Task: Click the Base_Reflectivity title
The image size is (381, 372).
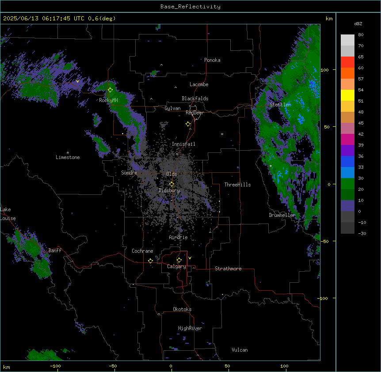Action: click(x=190, y=7)
